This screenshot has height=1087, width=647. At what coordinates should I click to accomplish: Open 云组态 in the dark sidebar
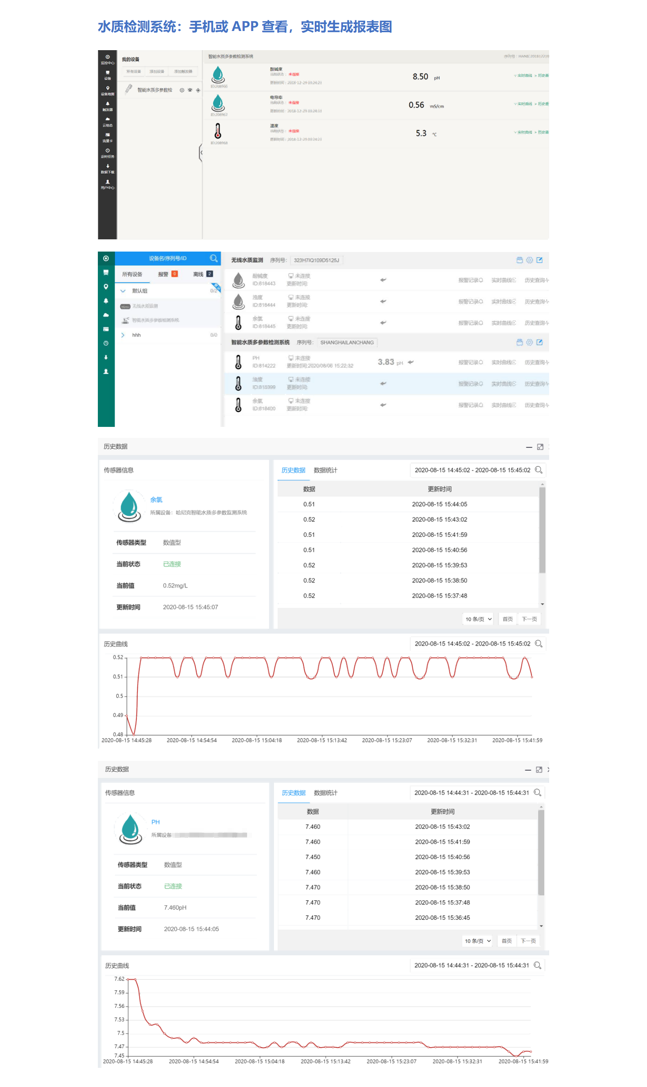tap(107, 122)
